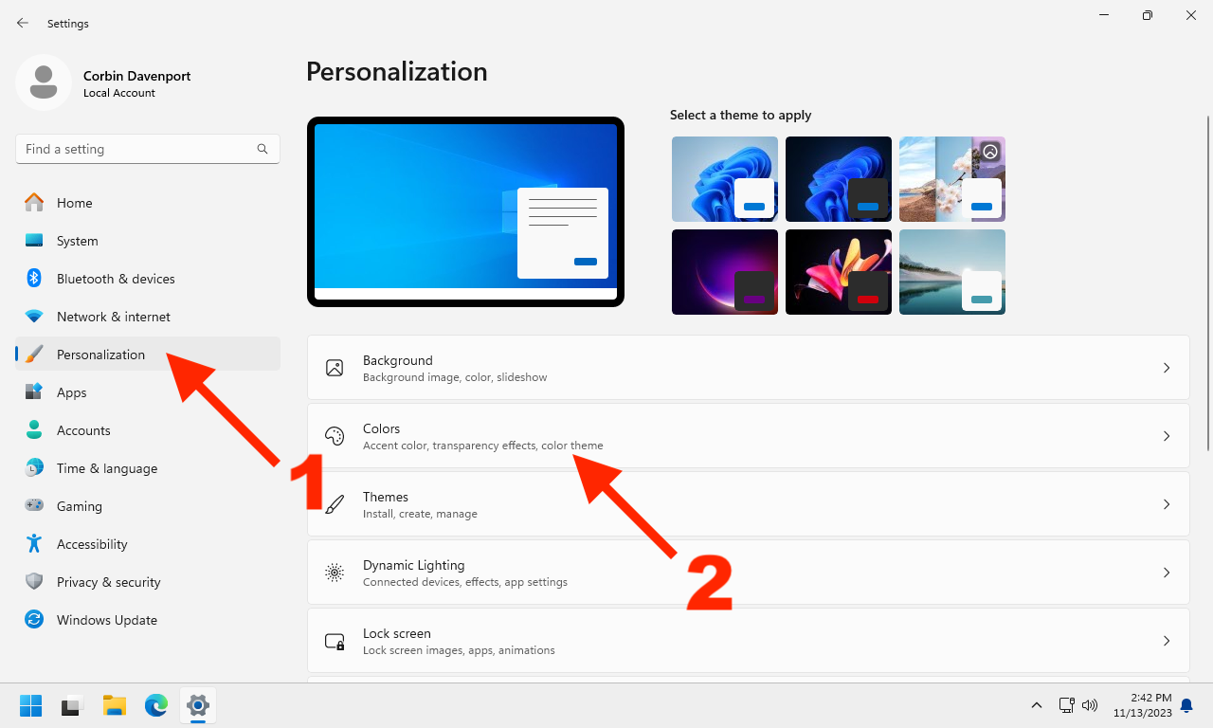Click the Dynamic Lighting icon

(335, 573)
